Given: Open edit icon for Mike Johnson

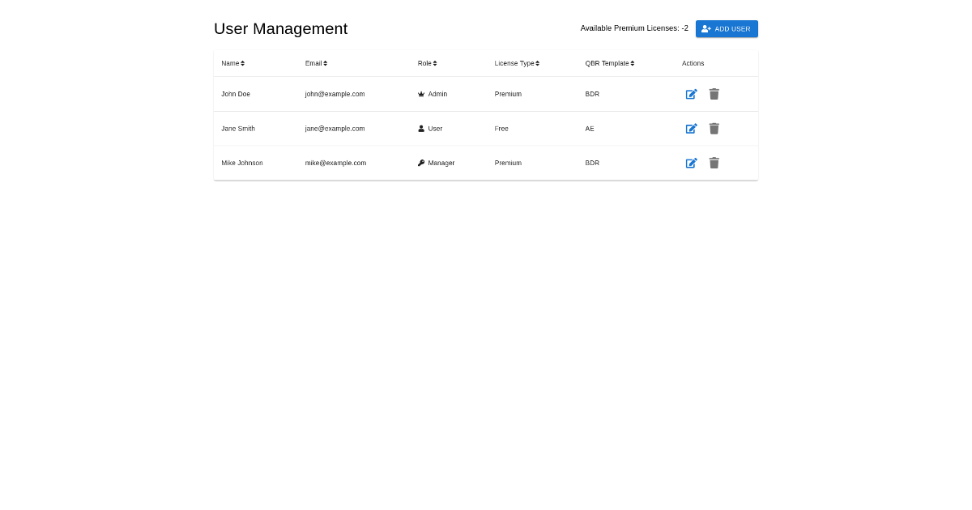Looking at the screenshot, I should tap(691, 163).
